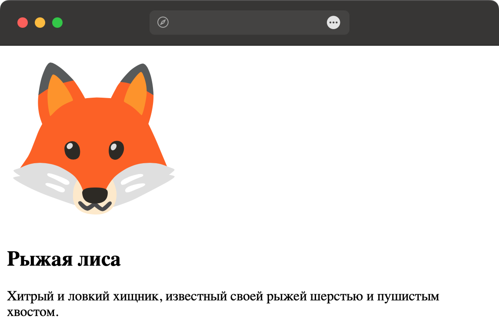The image size is (499, 336).
Task: Click the word "Хитрый" in the paragraph
Action: point(30,296)
